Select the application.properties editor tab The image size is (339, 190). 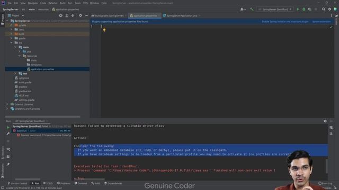(x=145, y=16)
